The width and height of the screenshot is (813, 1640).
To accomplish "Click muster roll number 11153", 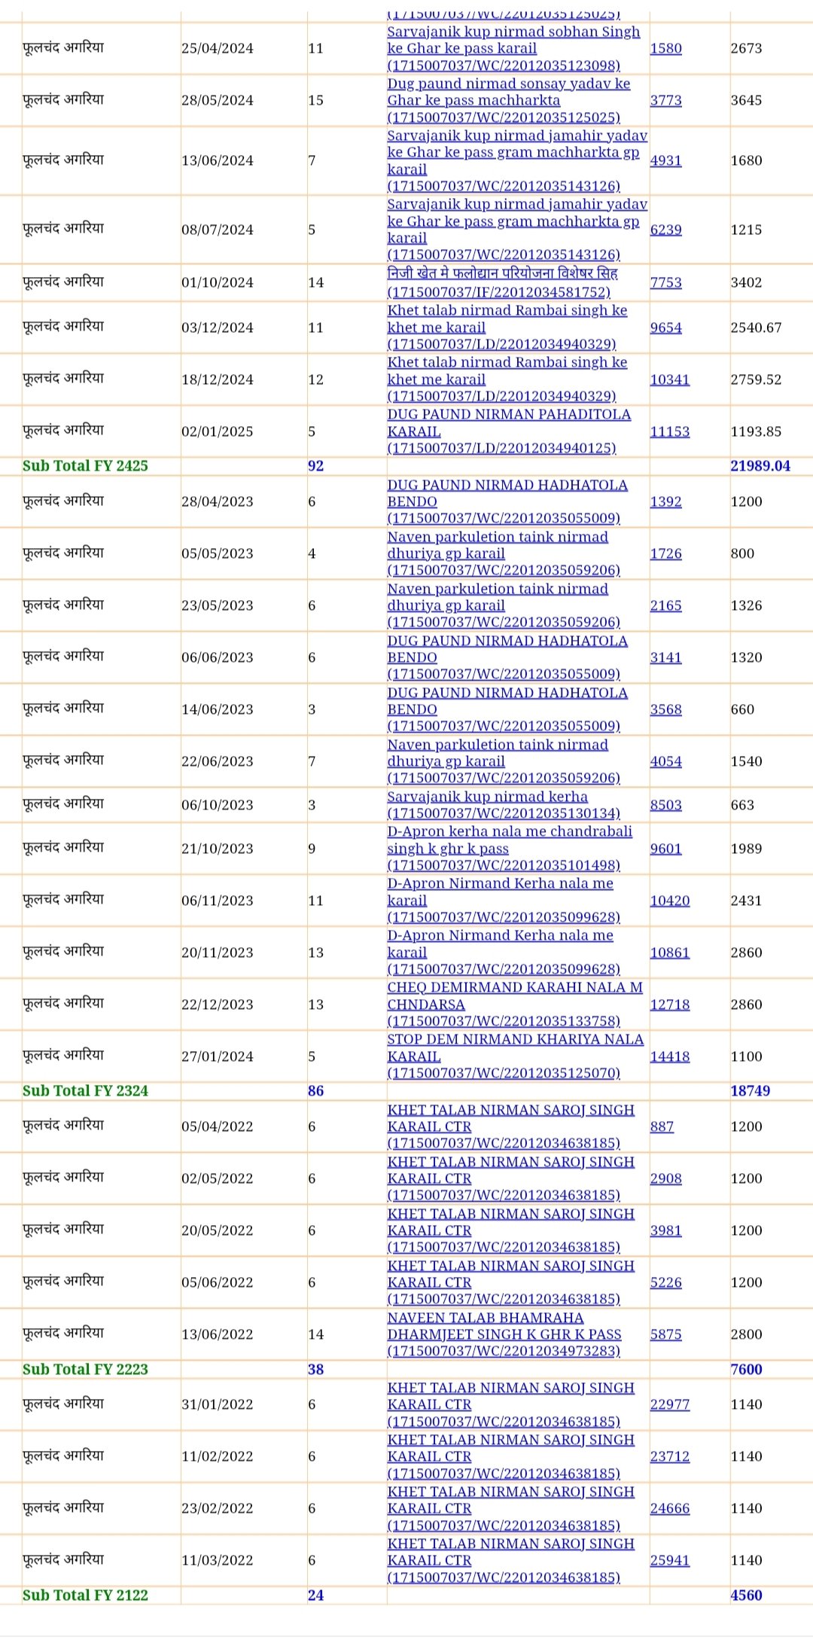I will pyautogui.click(x=669, y=431).
